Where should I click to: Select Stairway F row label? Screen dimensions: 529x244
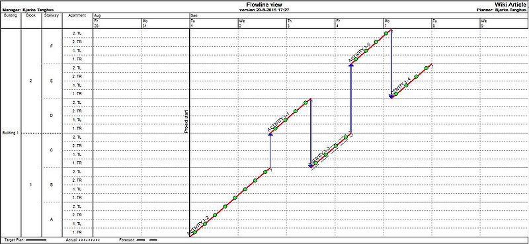(52, 46)
